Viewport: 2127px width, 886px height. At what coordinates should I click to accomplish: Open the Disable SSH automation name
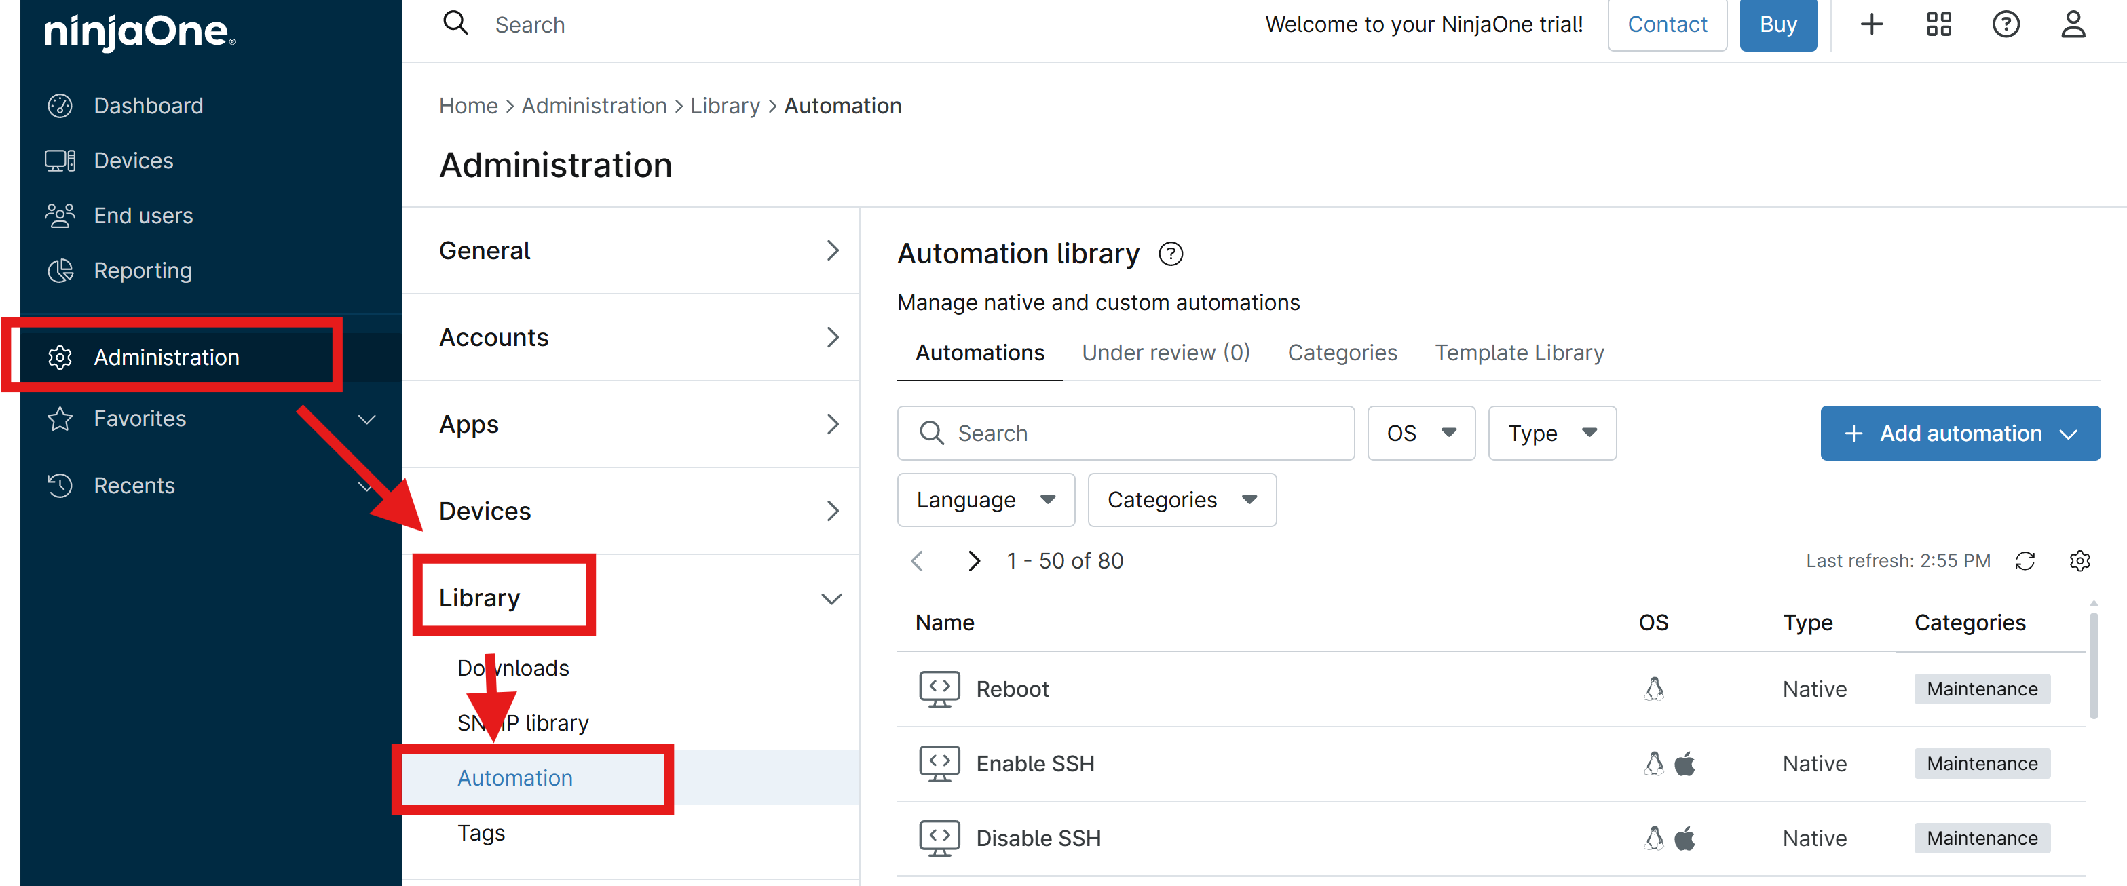[1038, 838]
